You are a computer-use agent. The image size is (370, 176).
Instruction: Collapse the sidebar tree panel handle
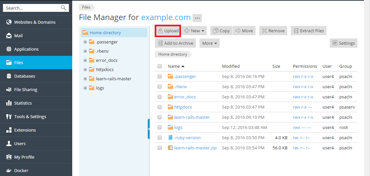click(149, 129)
